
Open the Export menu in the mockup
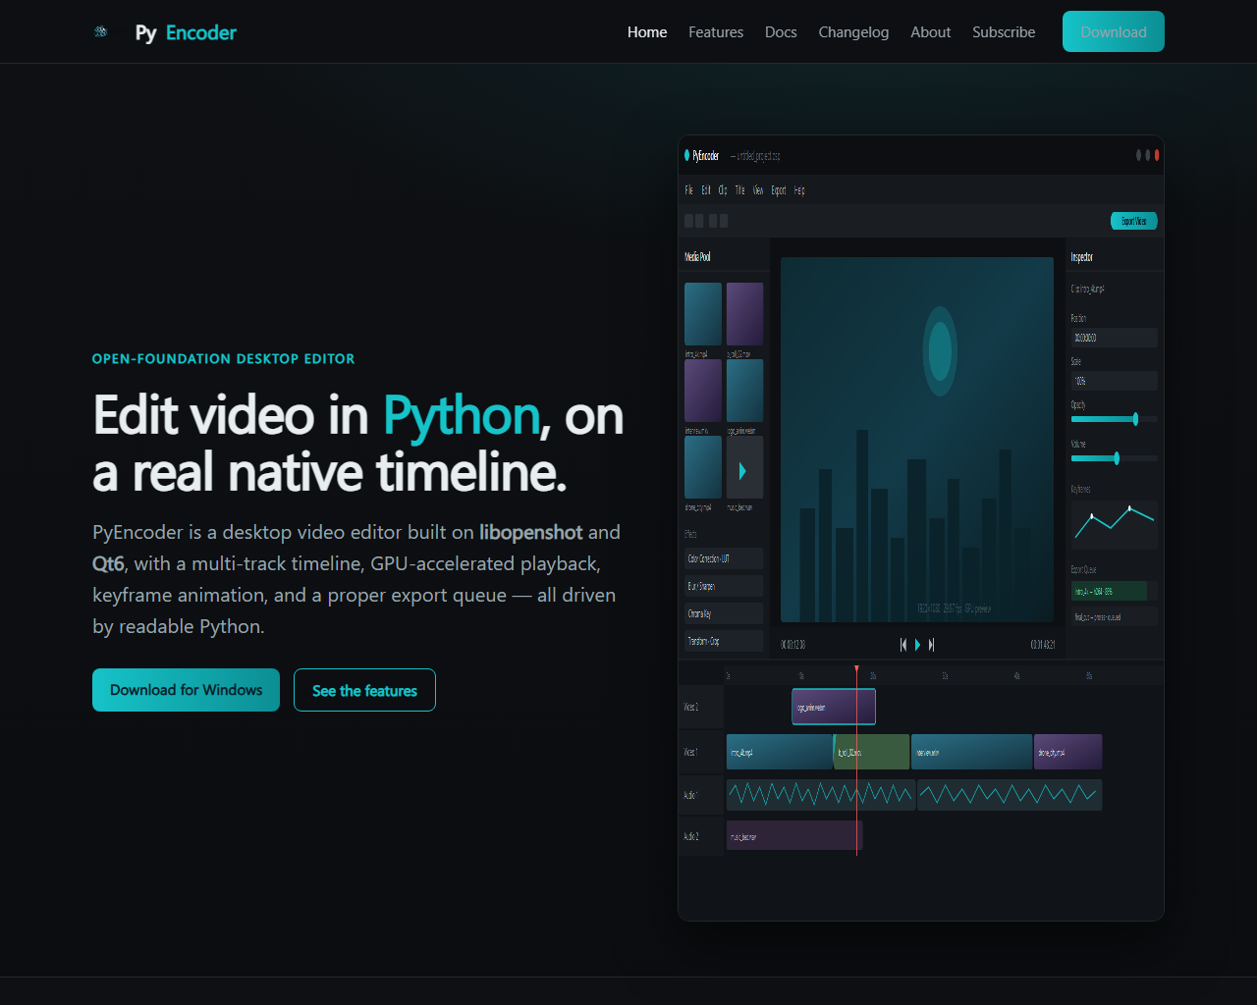[779, 190]
